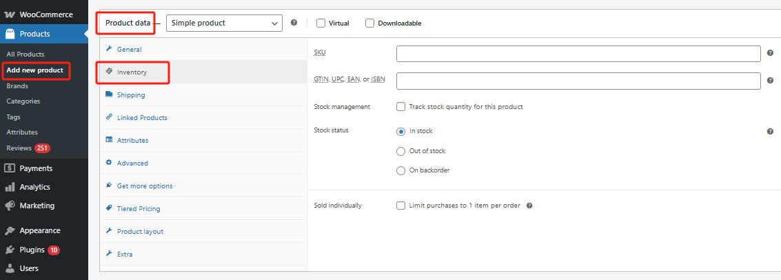Open the Simple product type dropdown
The height and width of the screenshot is (280, 781).
pyautogui.click(x=224, y=23)
